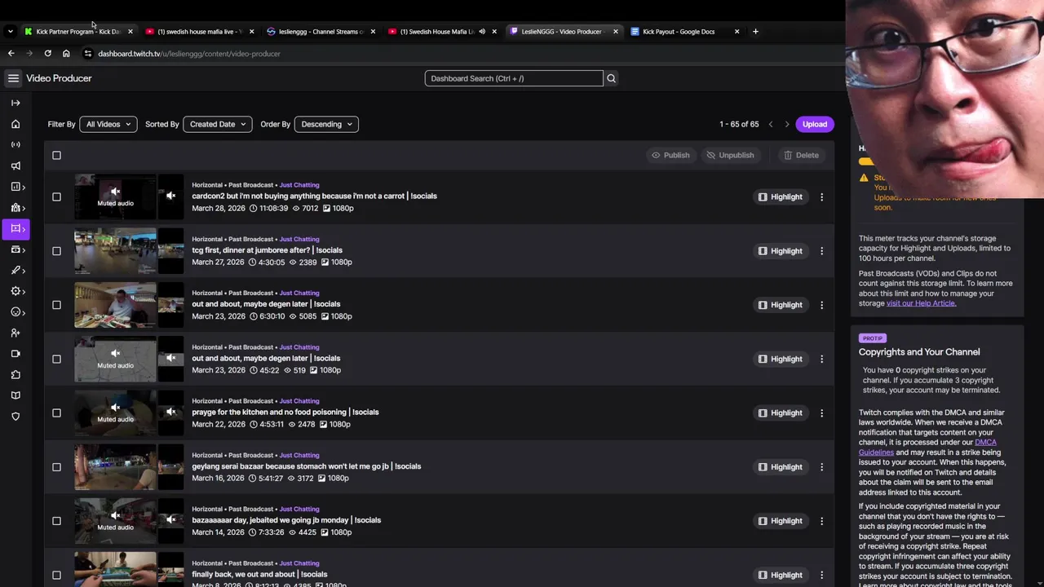Click the browser back arrow
The height and width of the screenshot is (587, 1044).
tap(11, 54)
